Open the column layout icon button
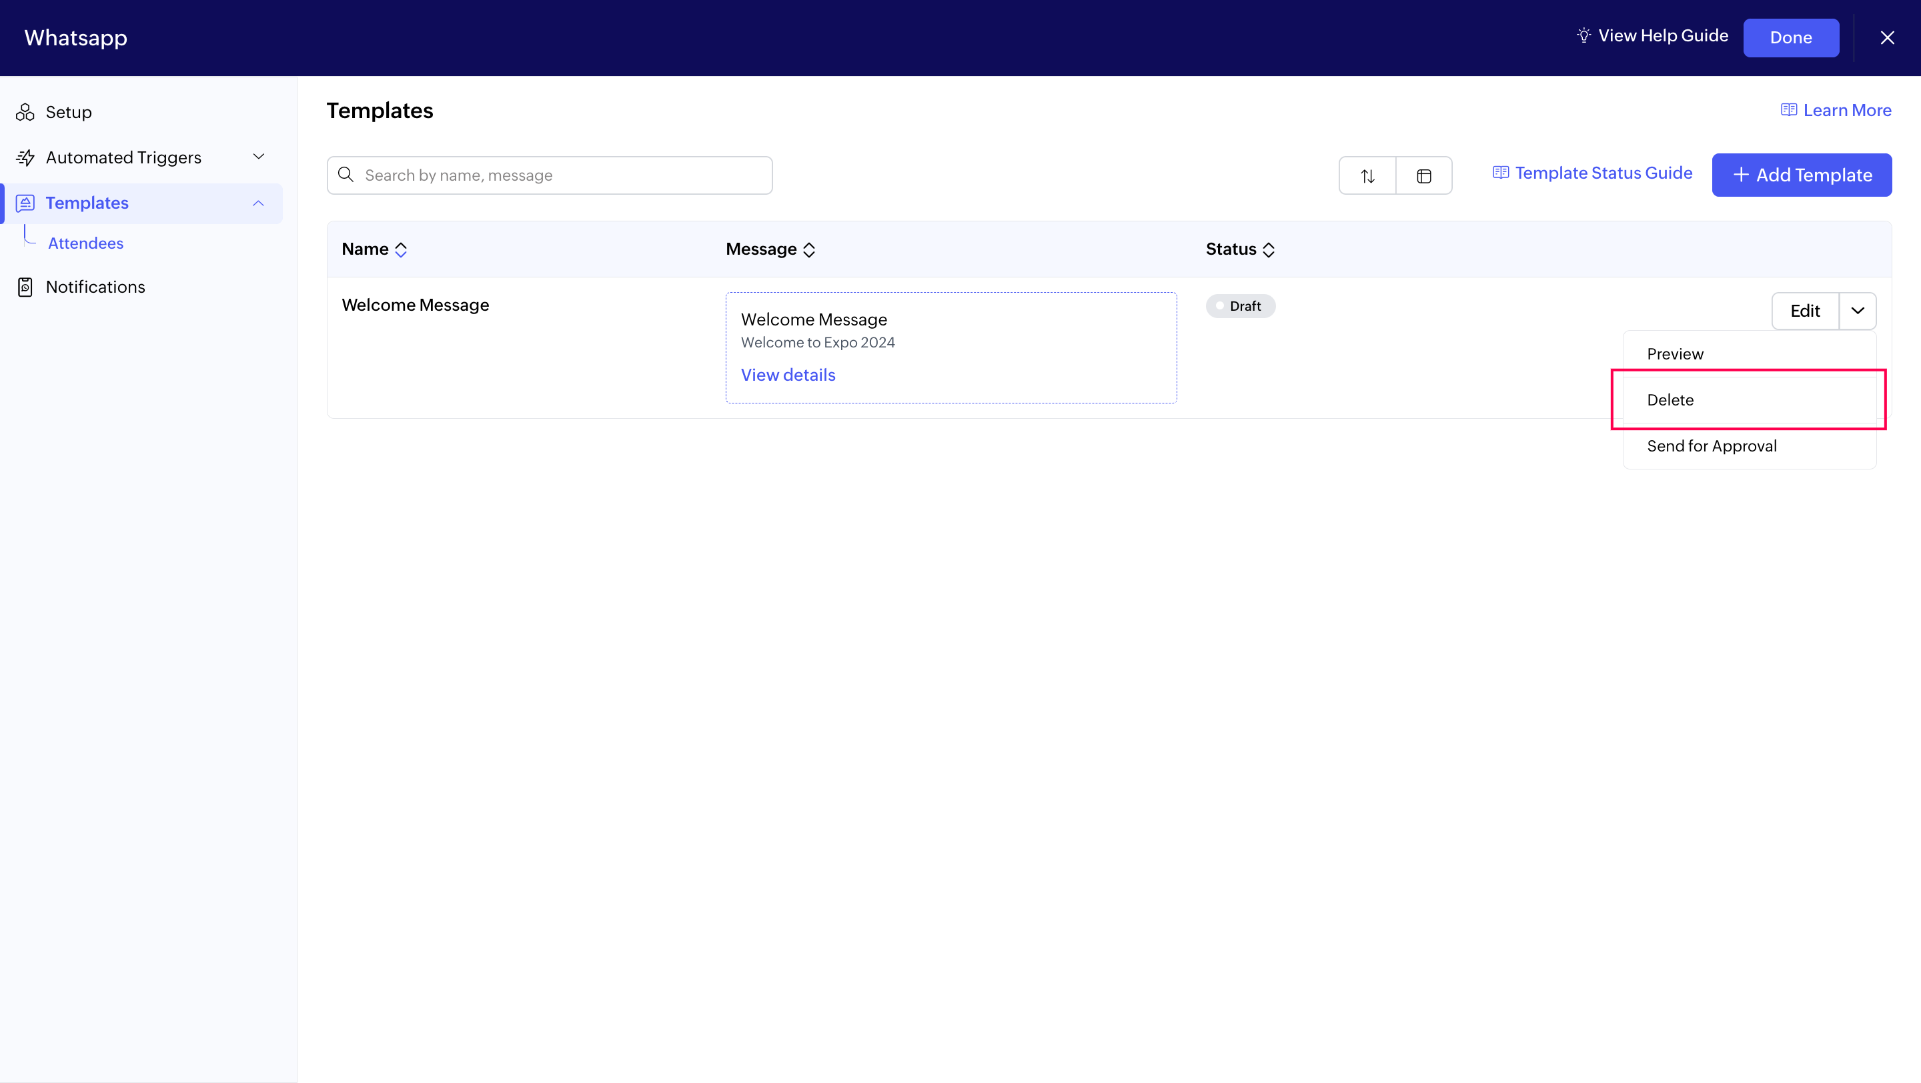1921x1083 pixels. 1423,176
